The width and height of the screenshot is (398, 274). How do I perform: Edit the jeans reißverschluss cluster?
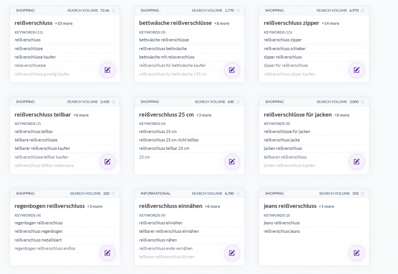(356, 253)
